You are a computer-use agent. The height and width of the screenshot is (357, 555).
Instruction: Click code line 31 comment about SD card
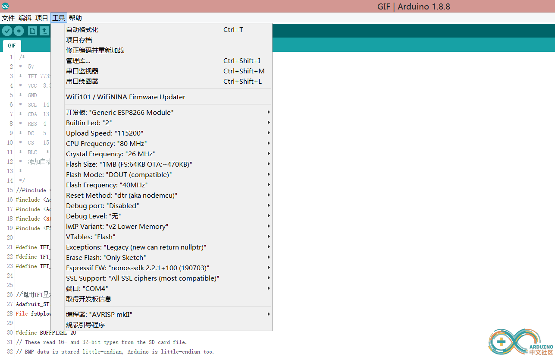[x=101, y=342]
